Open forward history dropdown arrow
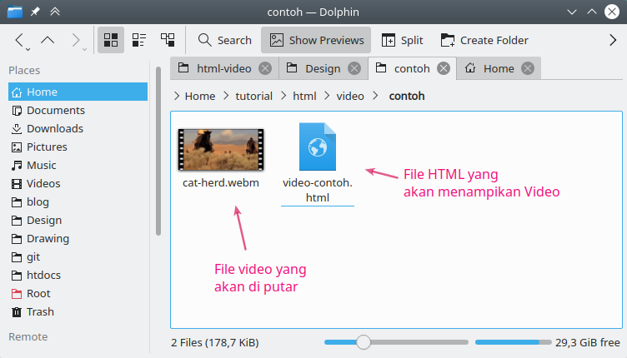Screen dimensions: 627x358 click(x=84, y=49)
